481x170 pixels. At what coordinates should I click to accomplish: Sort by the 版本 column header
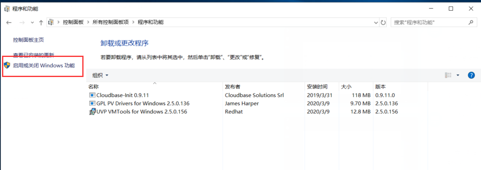point(400,86)
